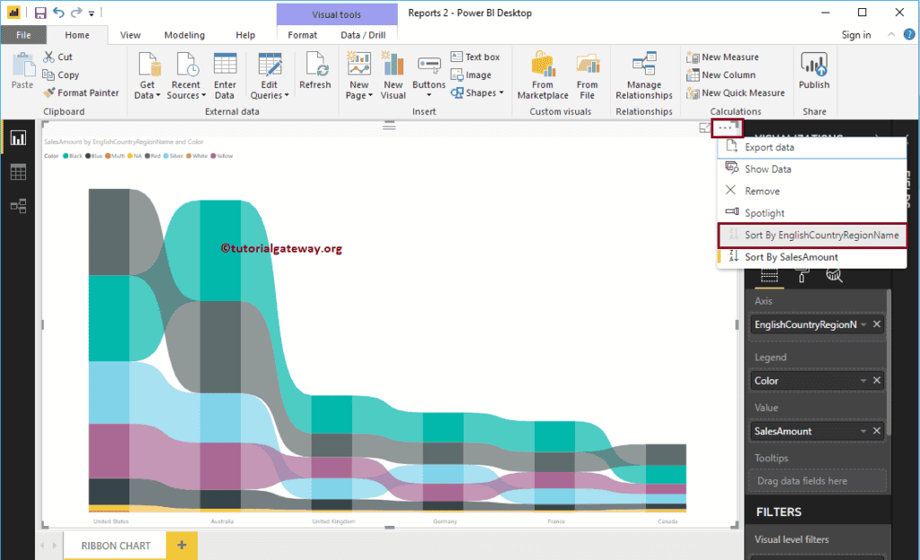Select the RIBBON CHART page tab
This screenshot has height=560, width=920.
point(116,546)
